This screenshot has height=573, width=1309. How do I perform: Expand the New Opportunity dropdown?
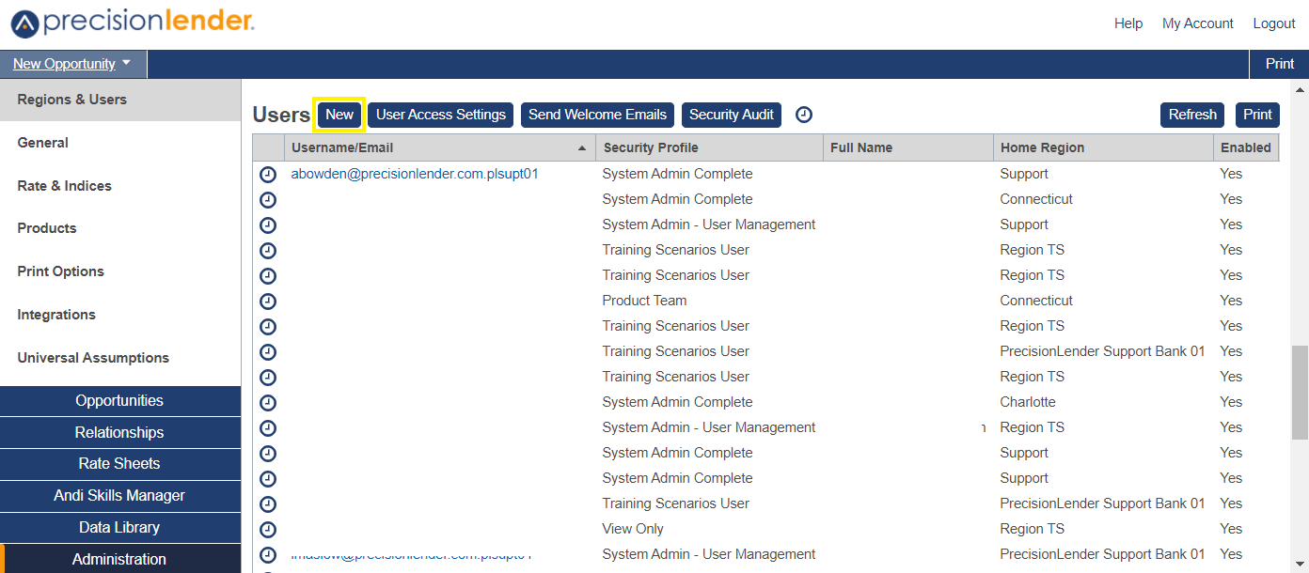click(72, 64)
